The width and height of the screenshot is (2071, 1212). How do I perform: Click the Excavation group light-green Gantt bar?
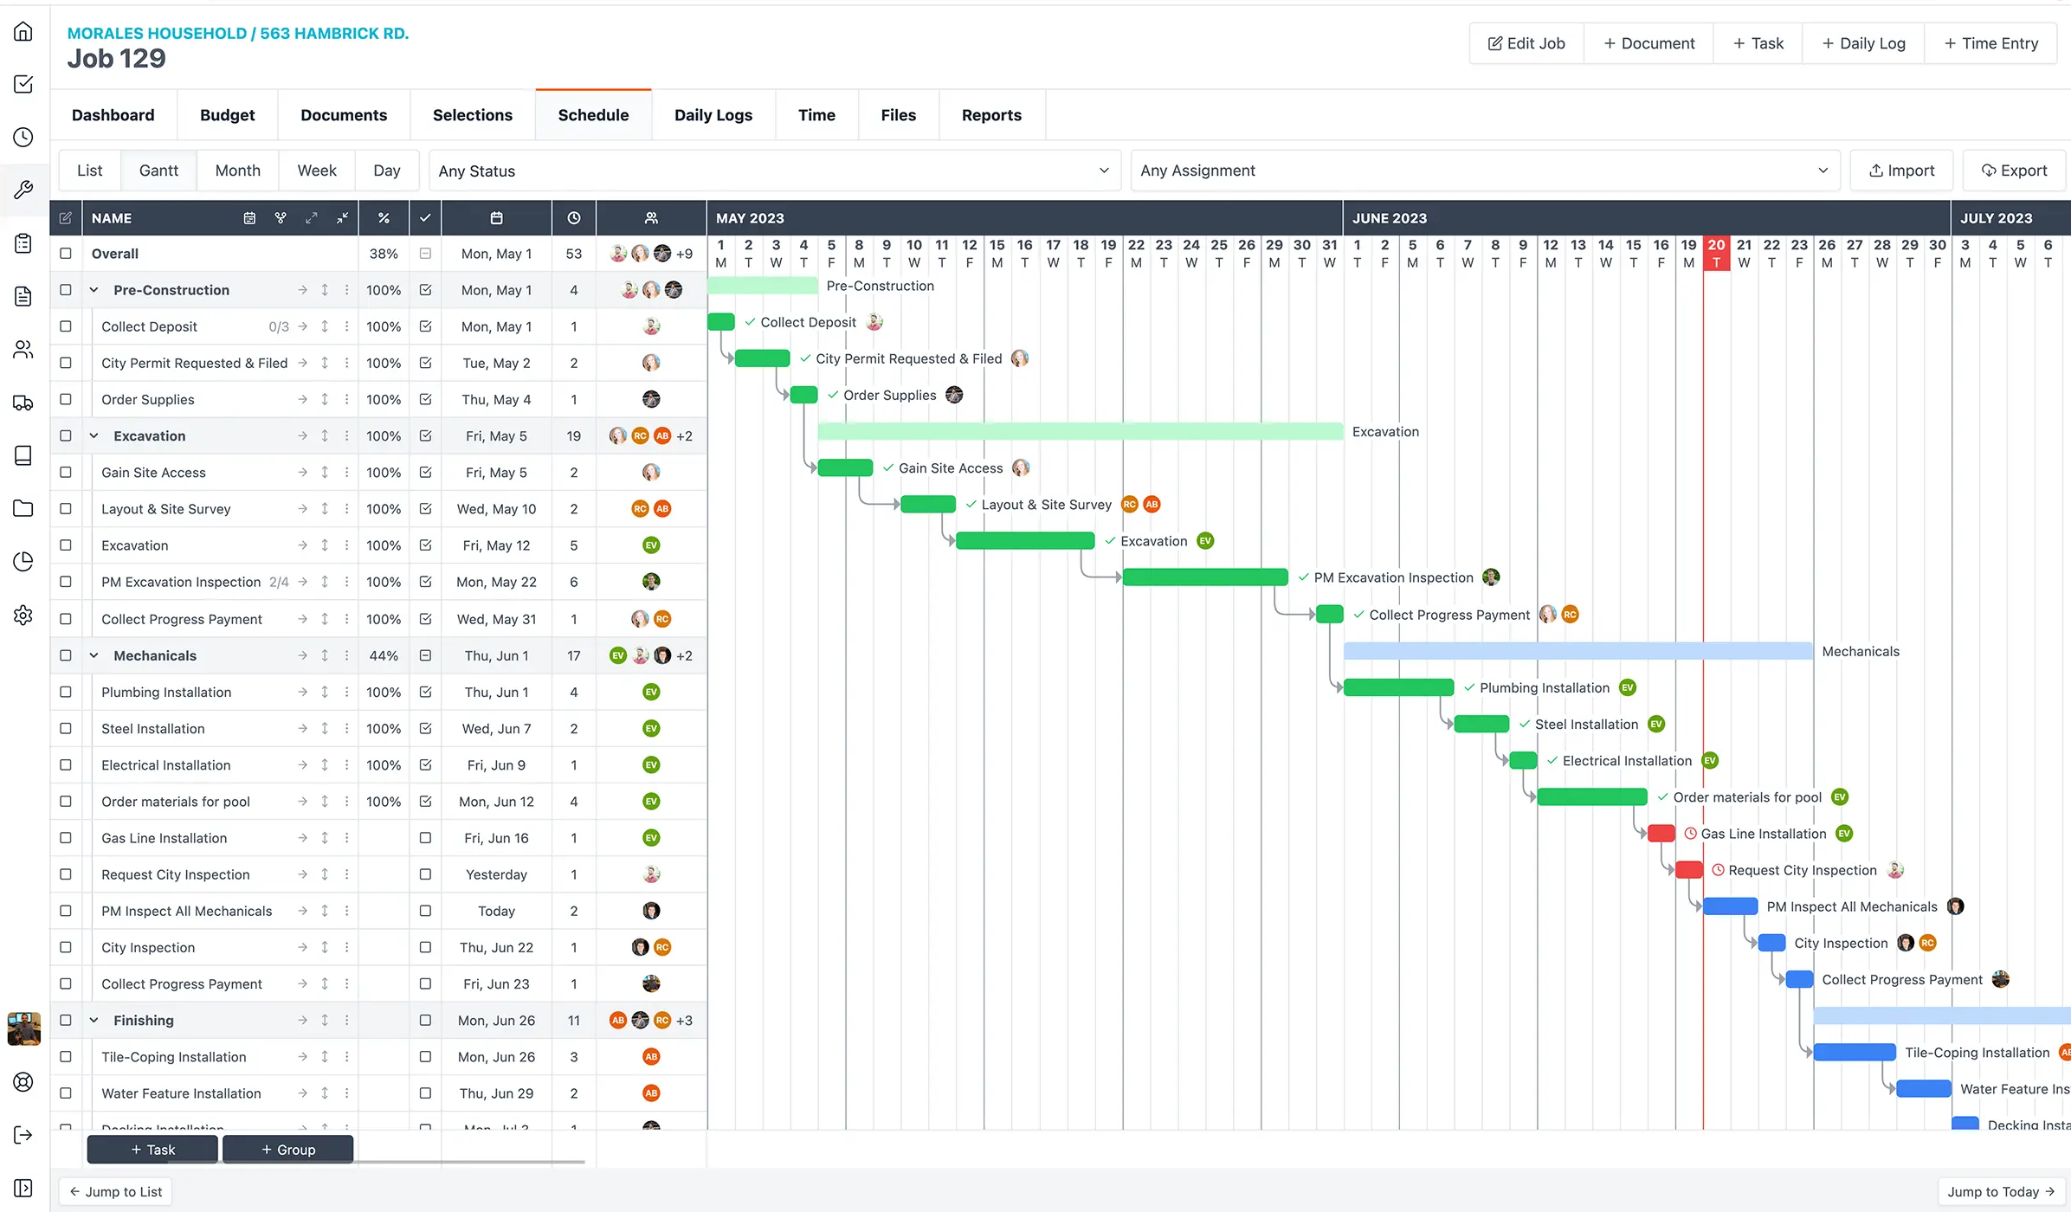(x=1081, y=431)
